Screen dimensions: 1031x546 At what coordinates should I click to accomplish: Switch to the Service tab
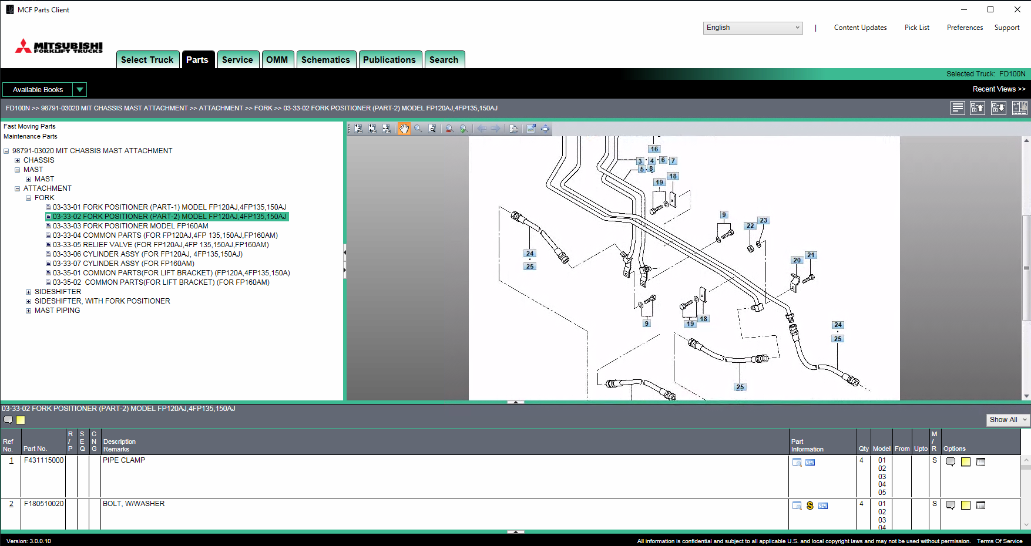237,60
